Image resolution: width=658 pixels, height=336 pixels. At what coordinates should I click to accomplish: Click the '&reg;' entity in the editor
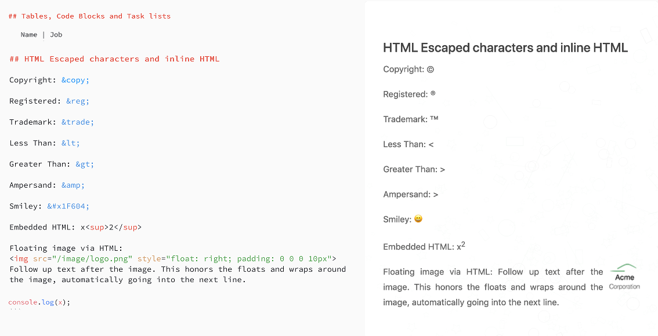[x=78, y=101]
